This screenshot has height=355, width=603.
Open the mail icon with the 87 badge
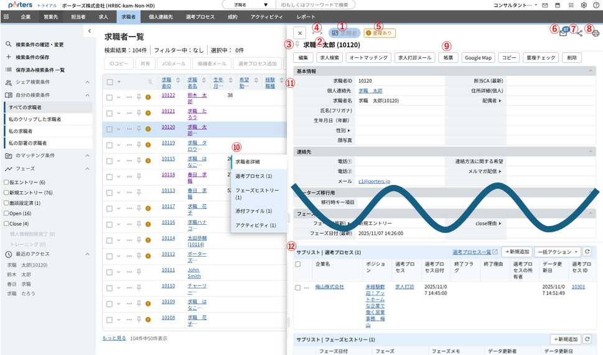(x=563, y=33)
